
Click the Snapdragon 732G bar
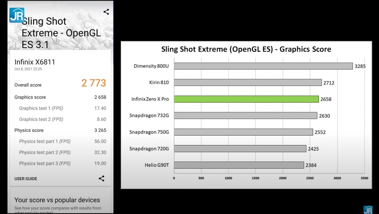coord(245,116)
